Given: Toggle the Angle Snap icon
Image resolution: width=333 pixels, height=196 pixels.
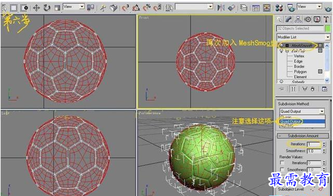Looking at the screenshot, I should pyautogui.click(x=136, y=8).
